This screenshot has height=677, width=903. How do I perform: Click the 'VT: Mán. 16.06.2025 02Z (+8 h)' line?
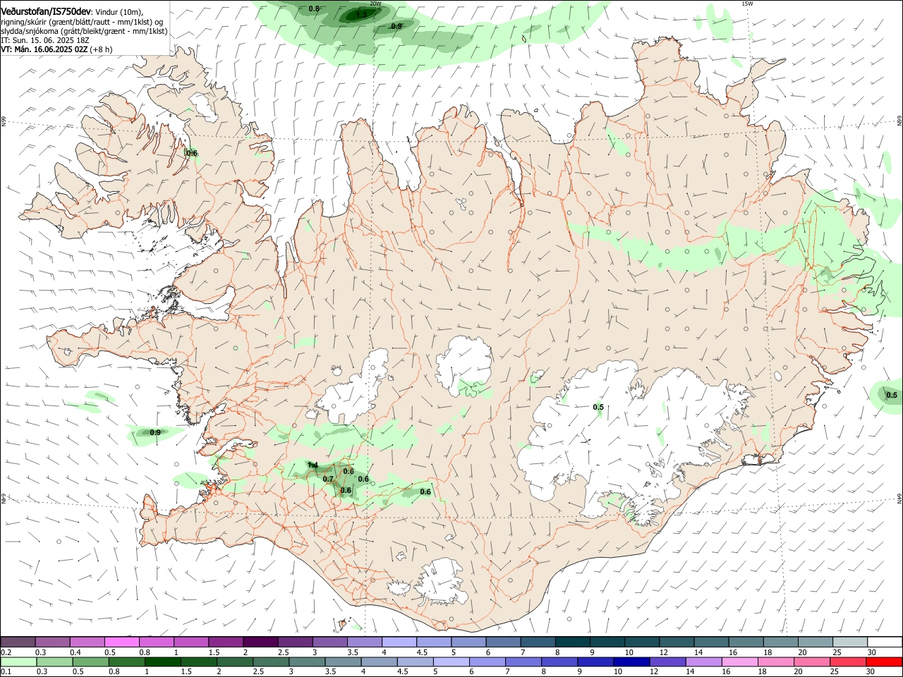[56, 49]
